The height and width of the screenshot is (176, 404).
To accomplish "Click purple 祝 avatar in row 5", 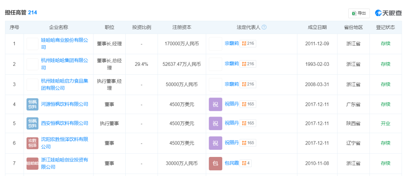I will [x=215, y=124].
